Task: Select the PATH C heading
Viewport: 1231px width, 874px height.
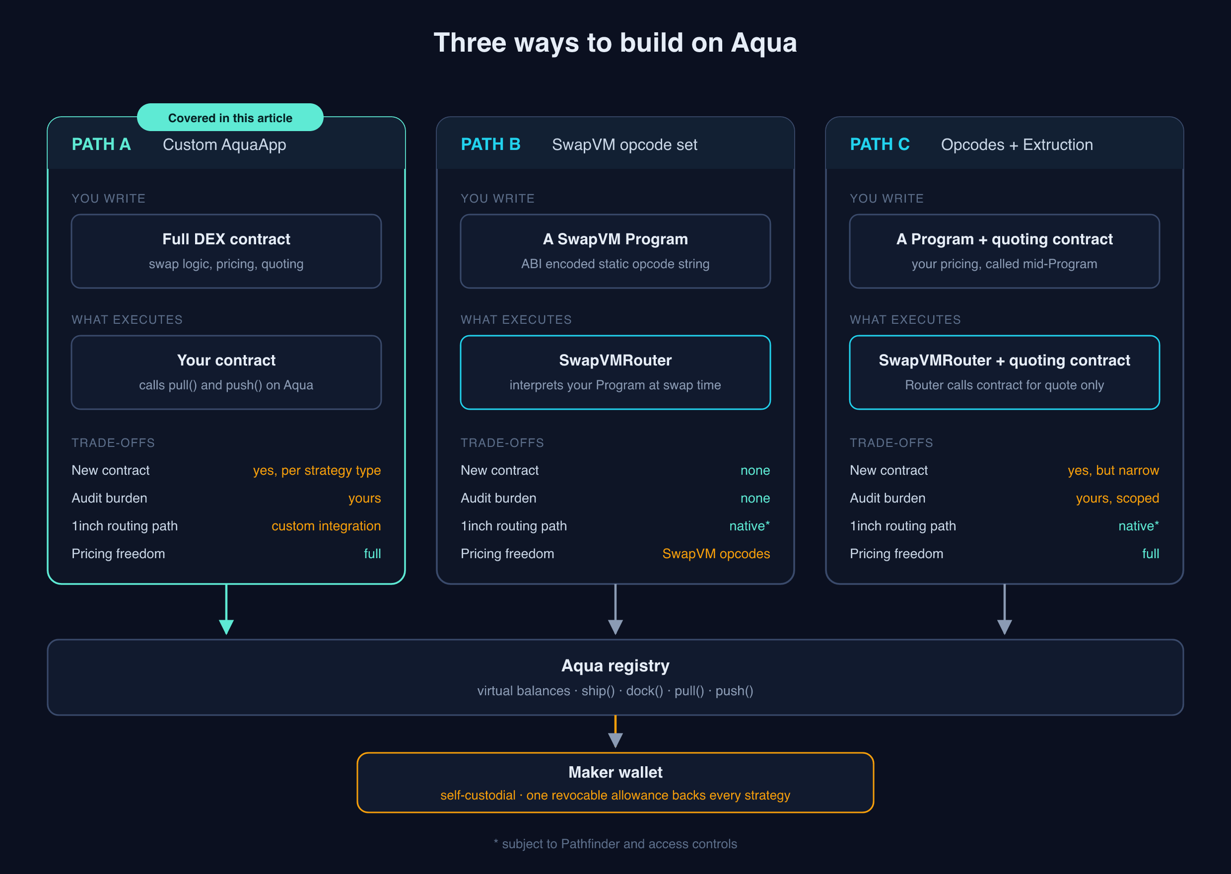Action: tap(880, 144)
